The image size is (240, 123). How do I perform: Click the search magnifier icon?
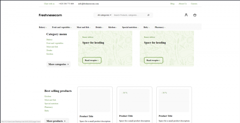(148, 15)
